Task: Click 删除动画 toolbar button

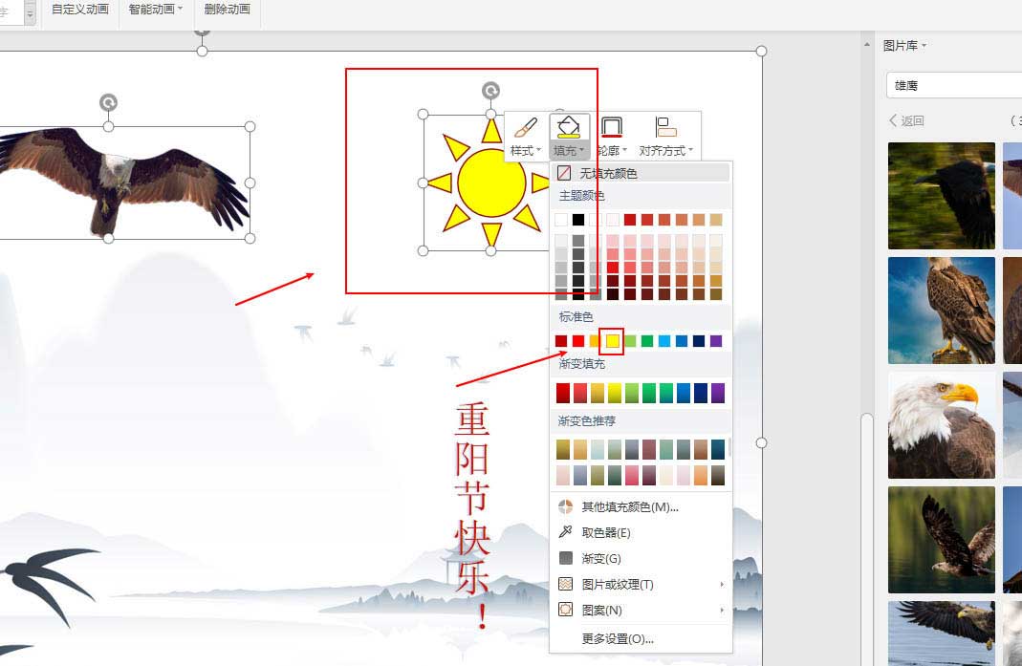Action: (227, 10)
